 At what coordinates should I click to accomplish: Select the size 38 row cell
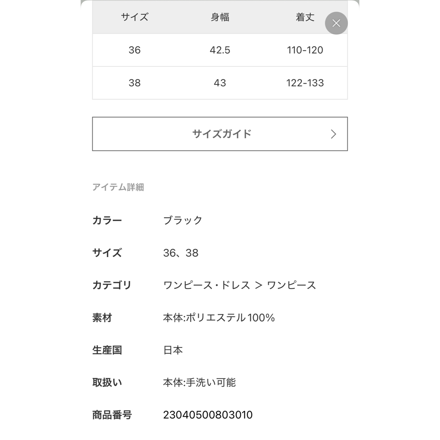(x=135, y=83)
